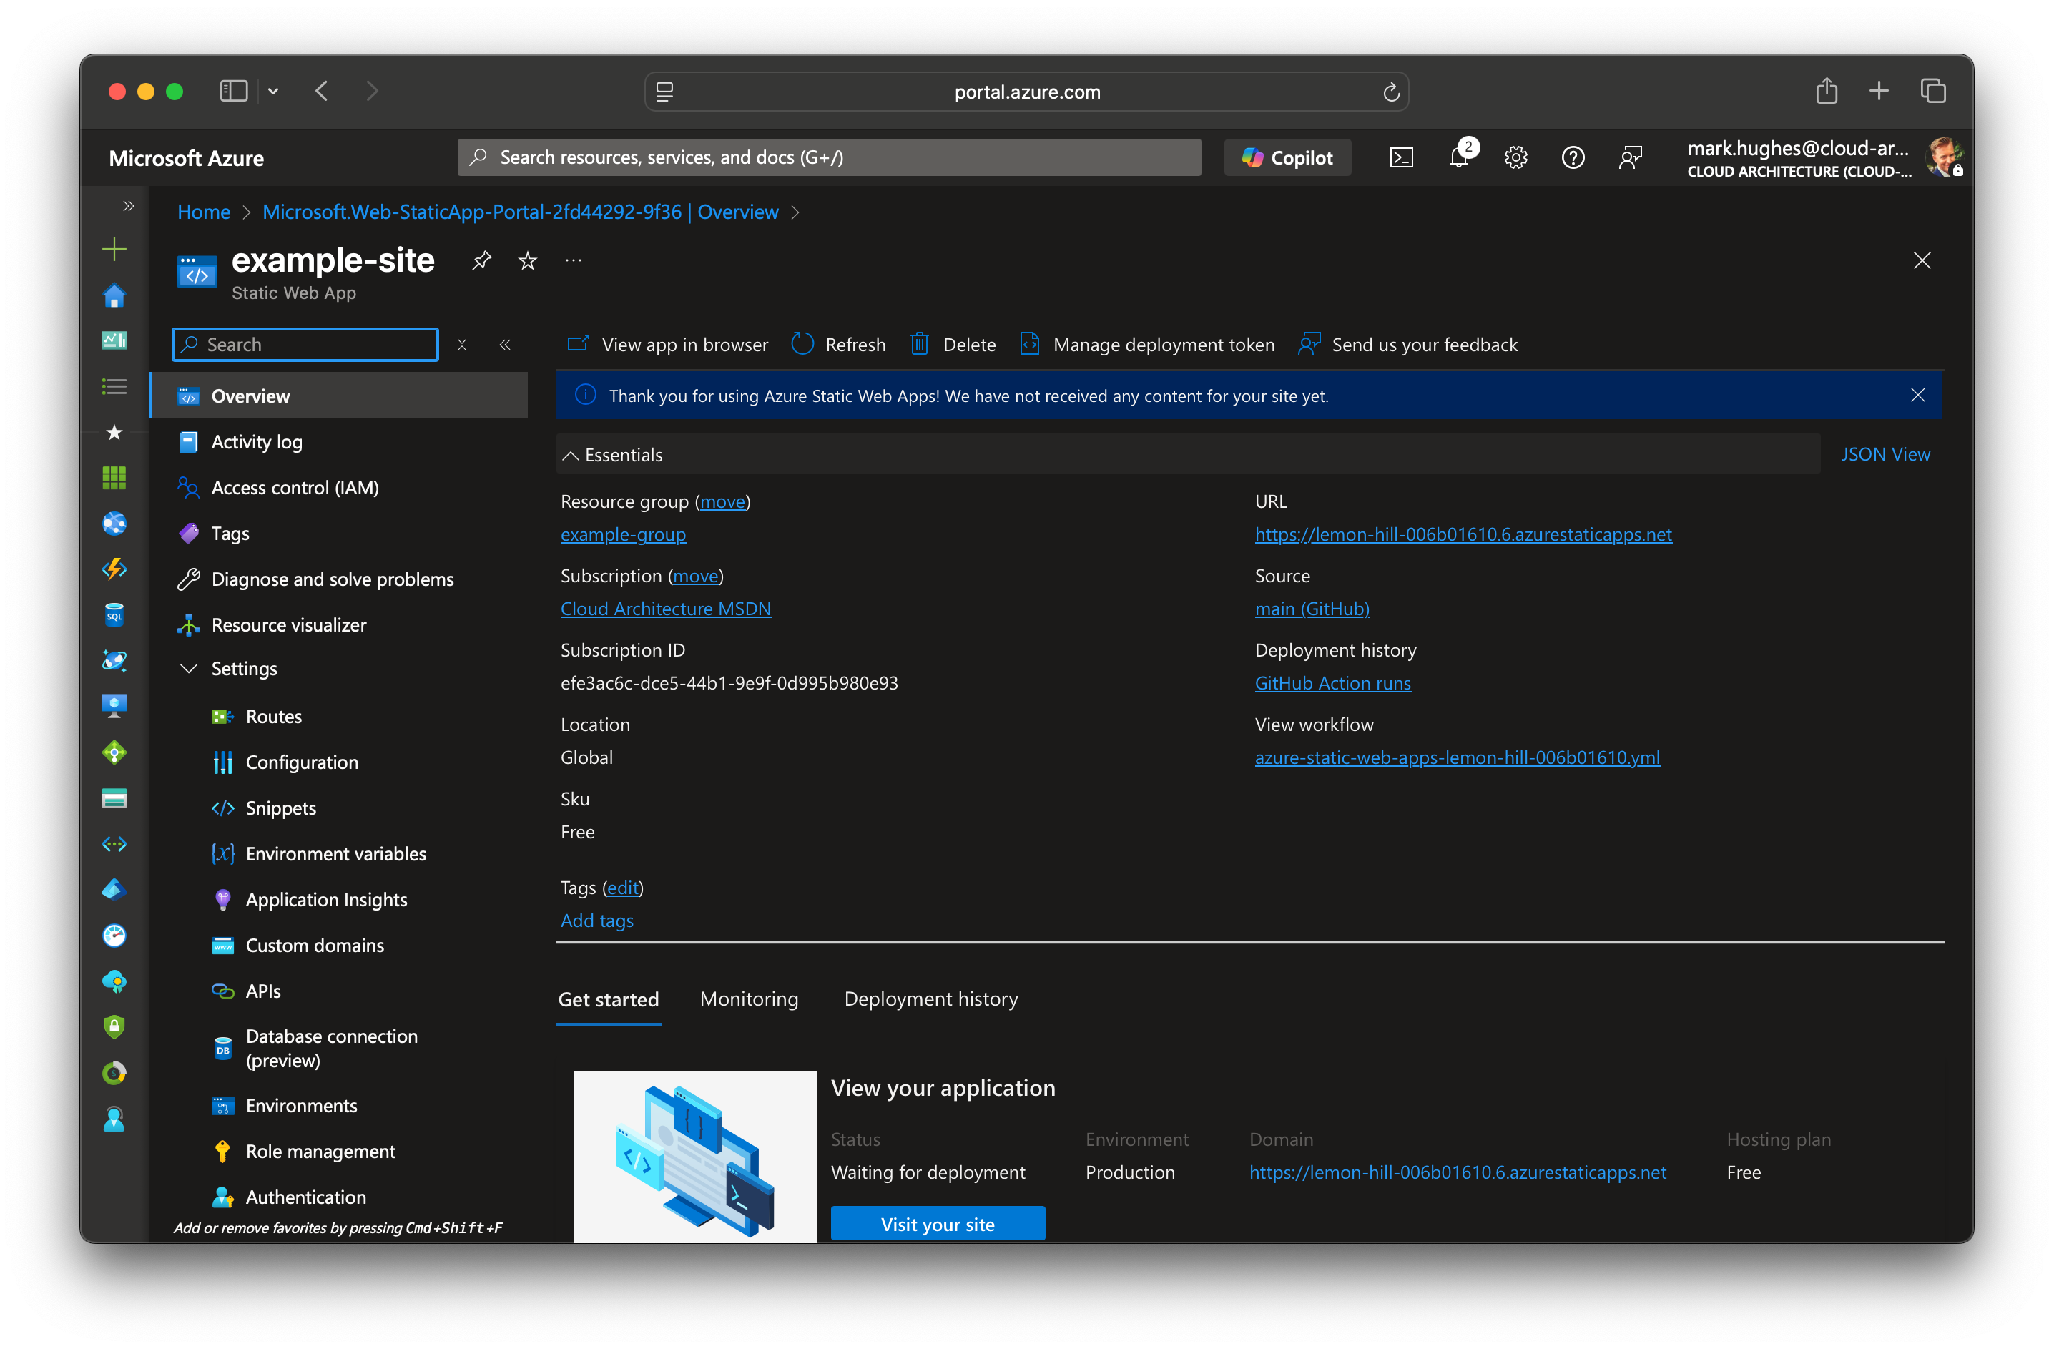The image size is (2054, 1349).
Task: Collapse the resource menu pane
Action: click(505, 344)
